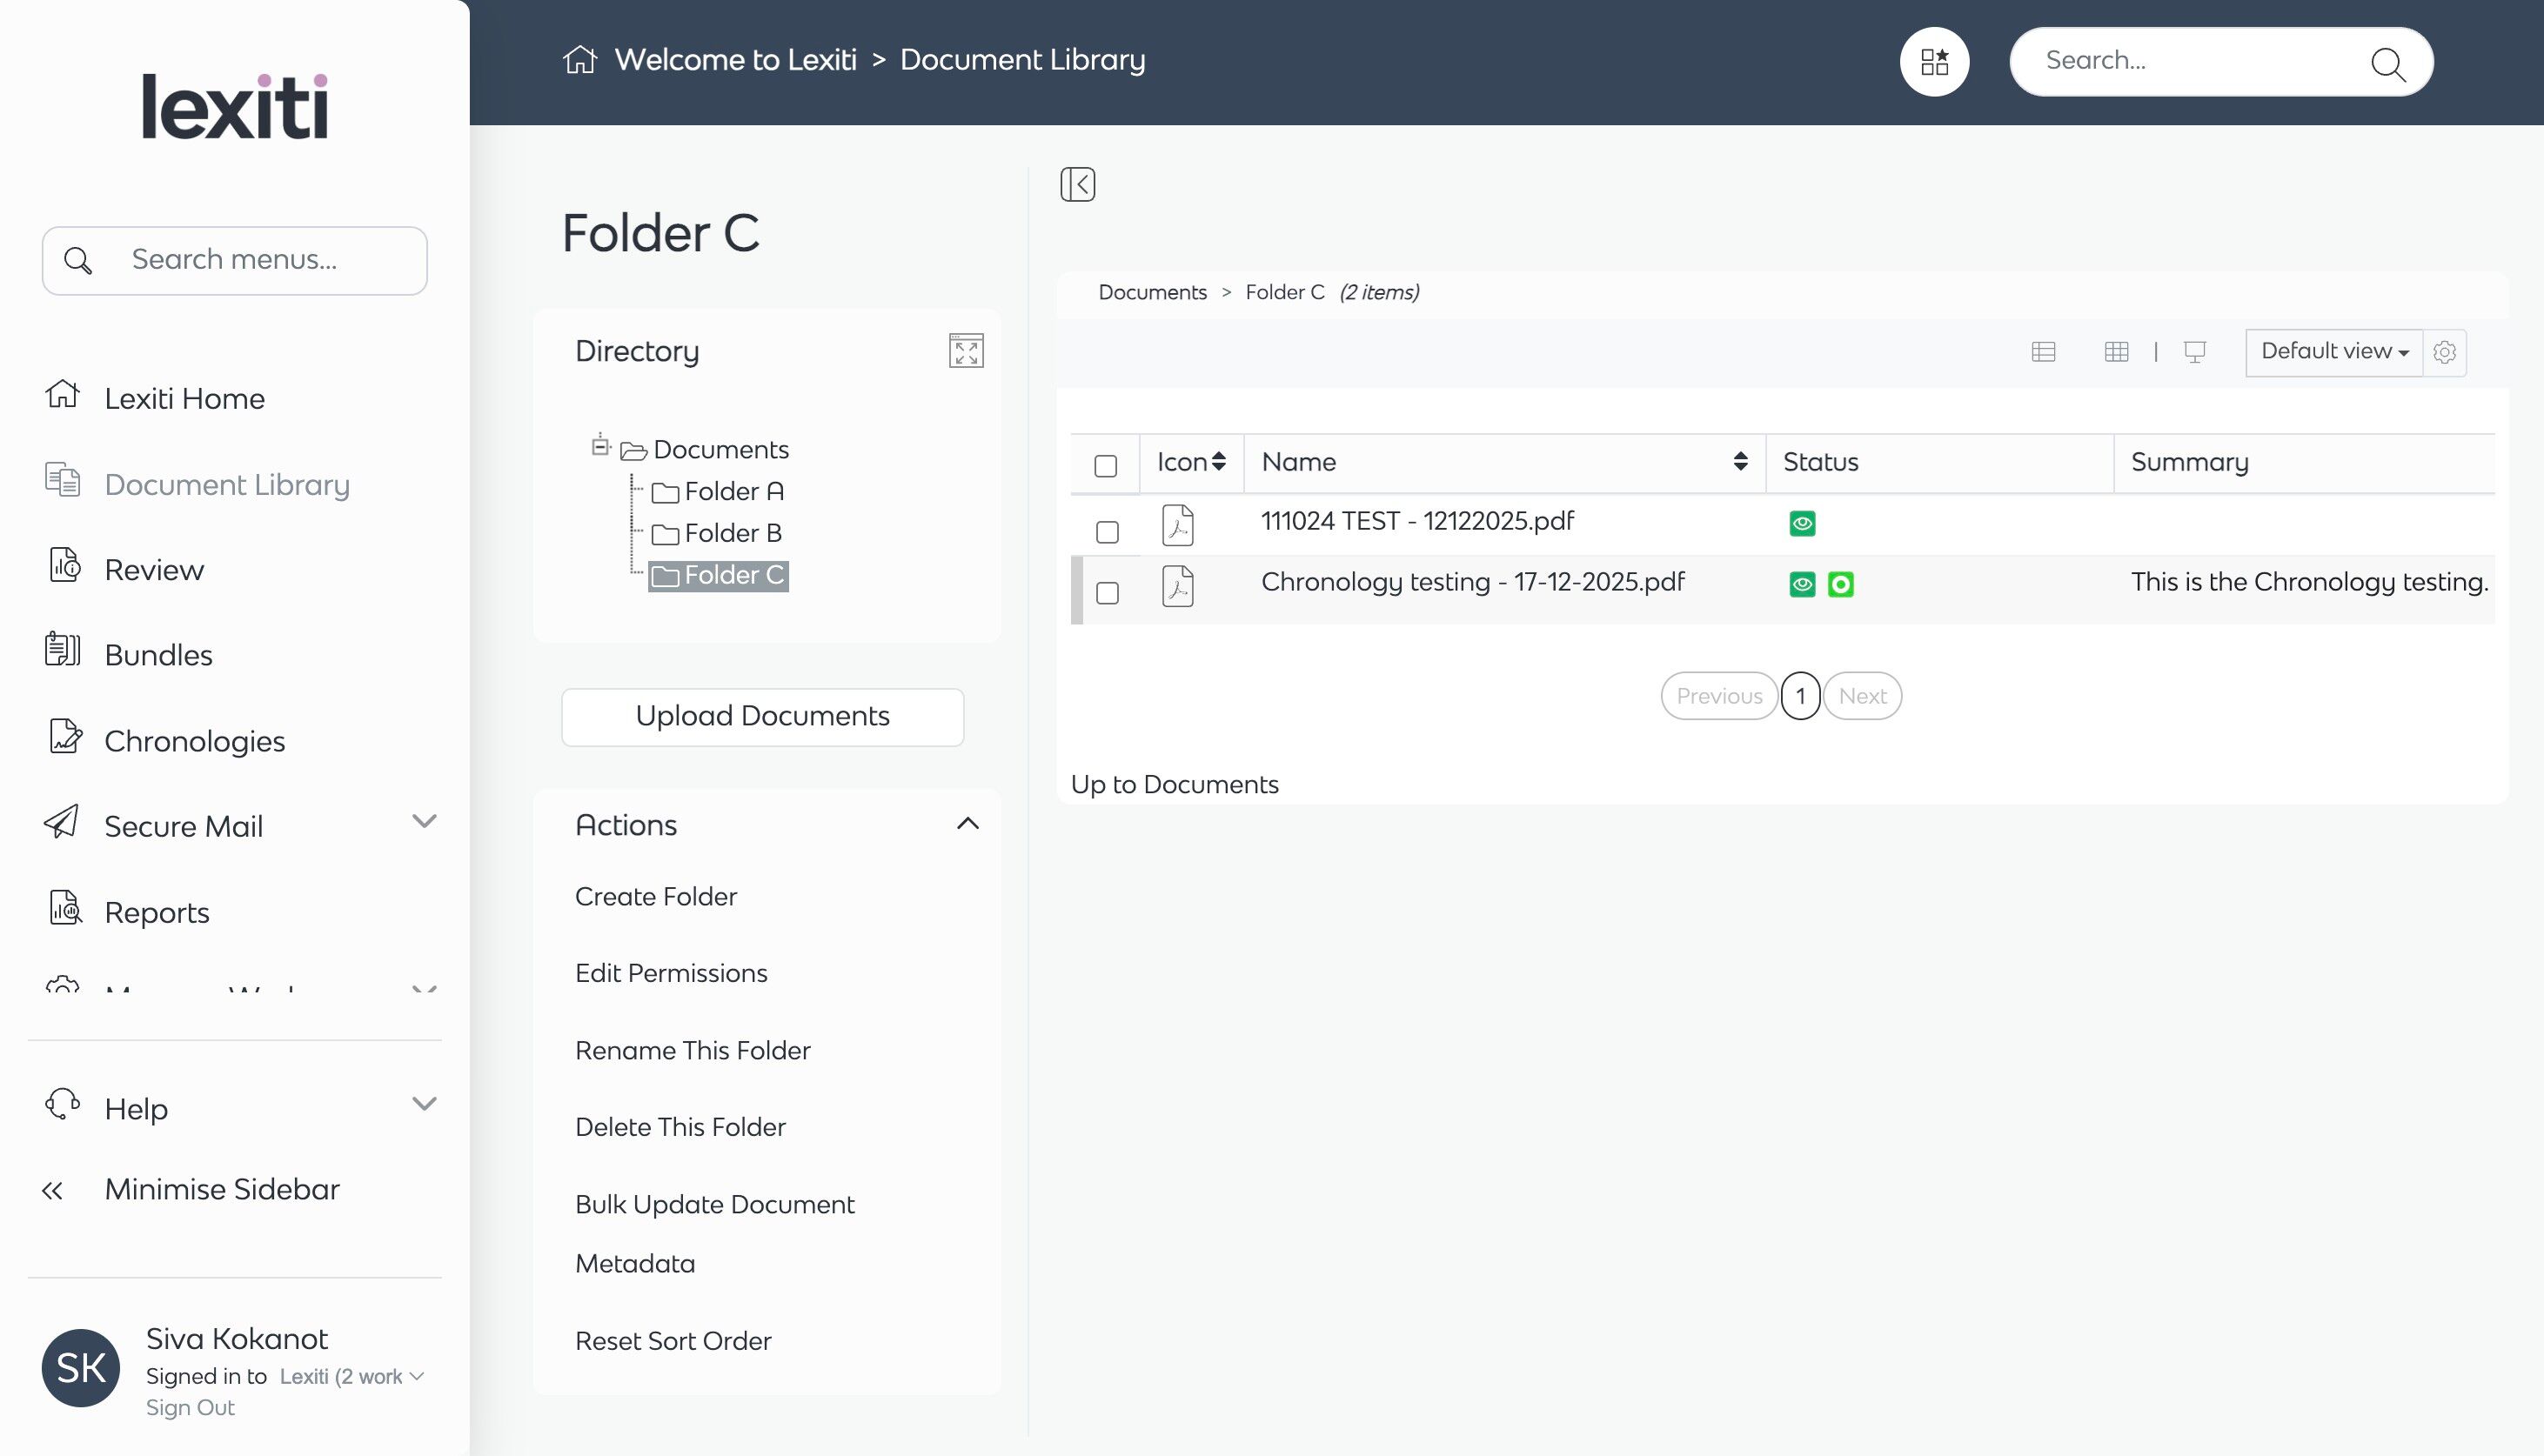Viewport: 2544px width, 1456px height.
Task: Click the PDF icon for Chronology testing
Action: coord(1177,586)
